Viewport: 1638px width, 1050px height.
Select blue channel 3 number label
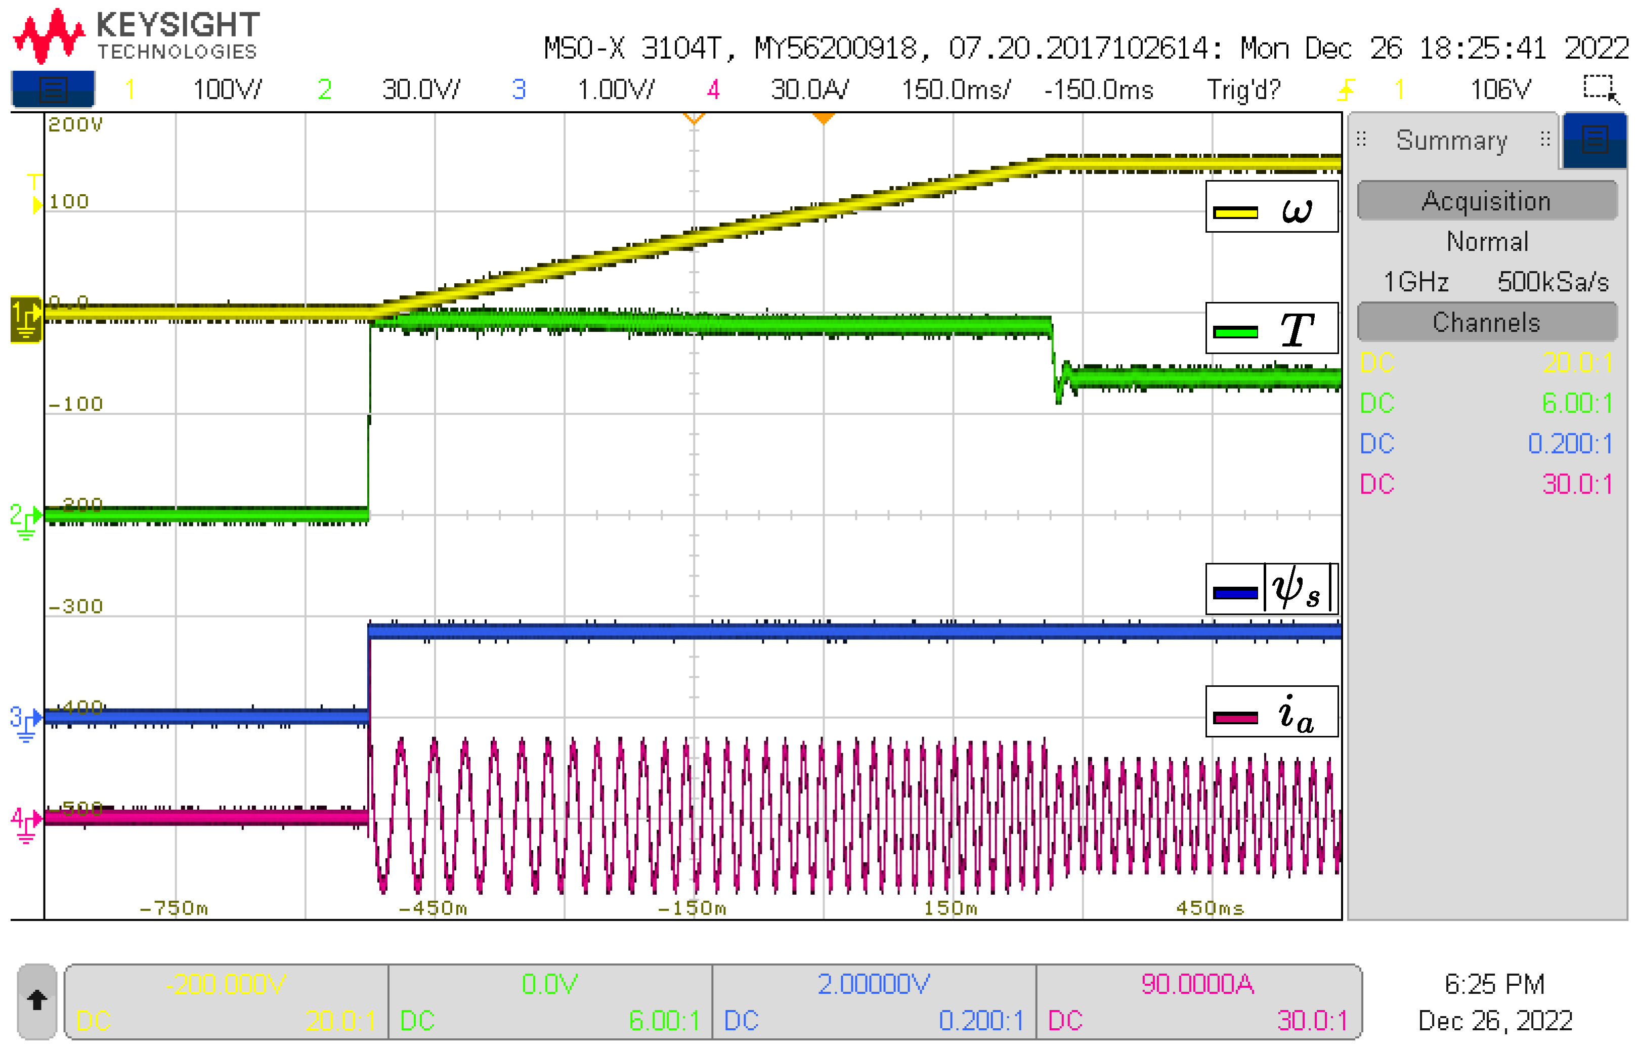tap(519, 90)
